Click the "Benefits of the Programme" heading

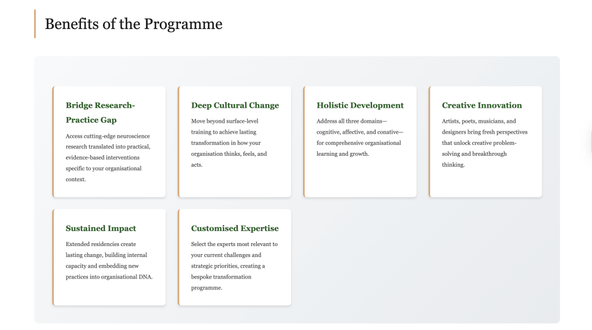[x=133, y=24]
